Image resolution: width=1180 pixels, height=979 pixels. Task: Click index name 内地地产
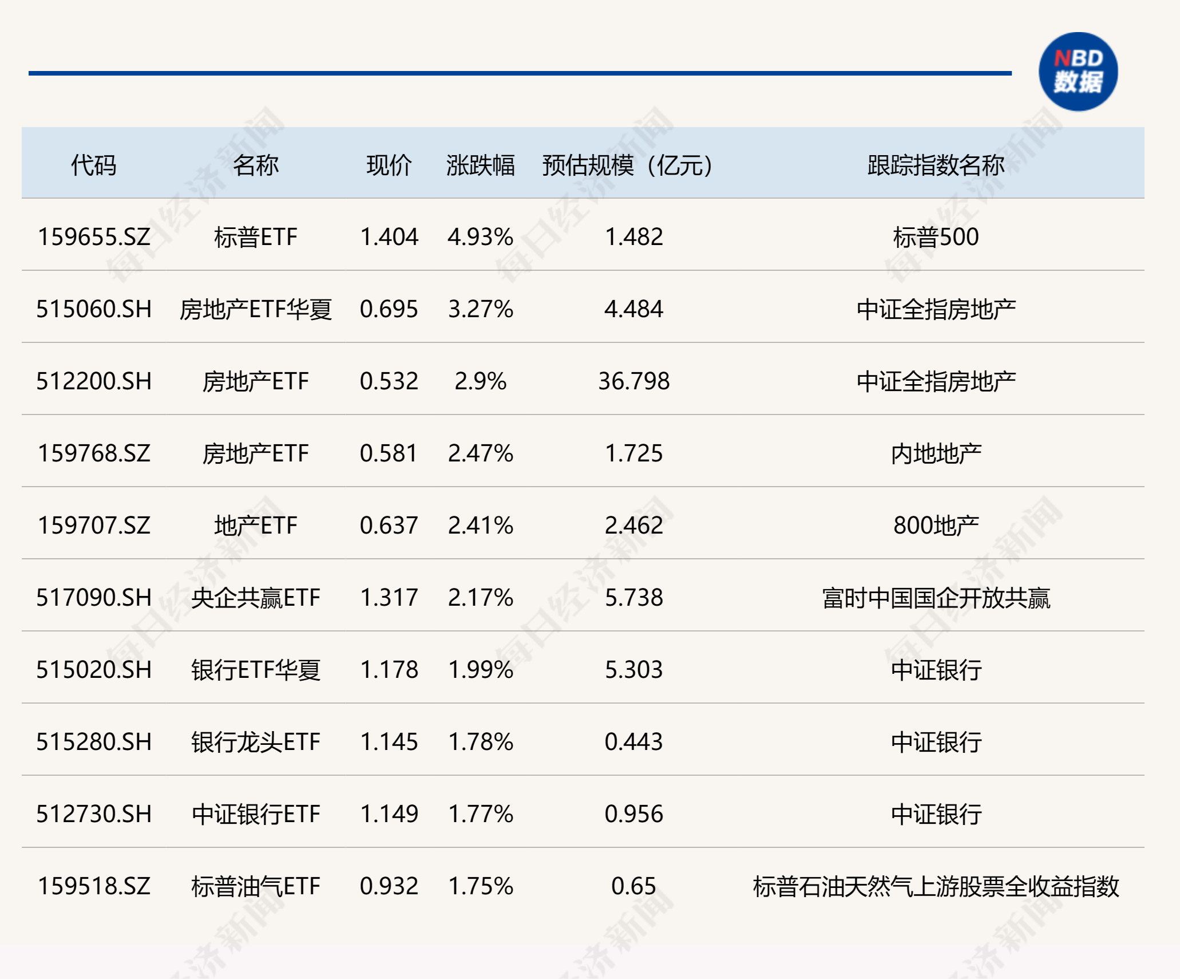click(936, 453)
